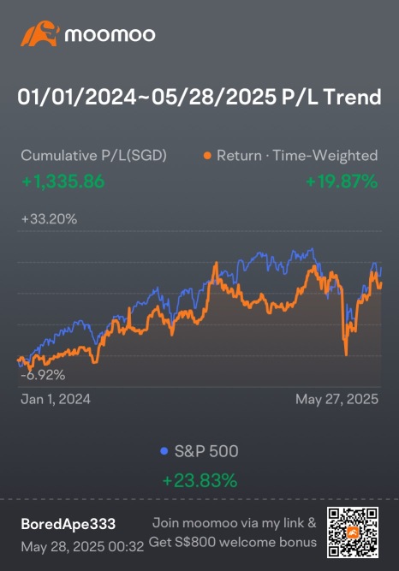Click the BoredApe333 username

(x=68, y=524)
